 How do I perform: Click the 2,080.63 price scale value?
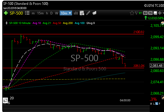[157, 71]
